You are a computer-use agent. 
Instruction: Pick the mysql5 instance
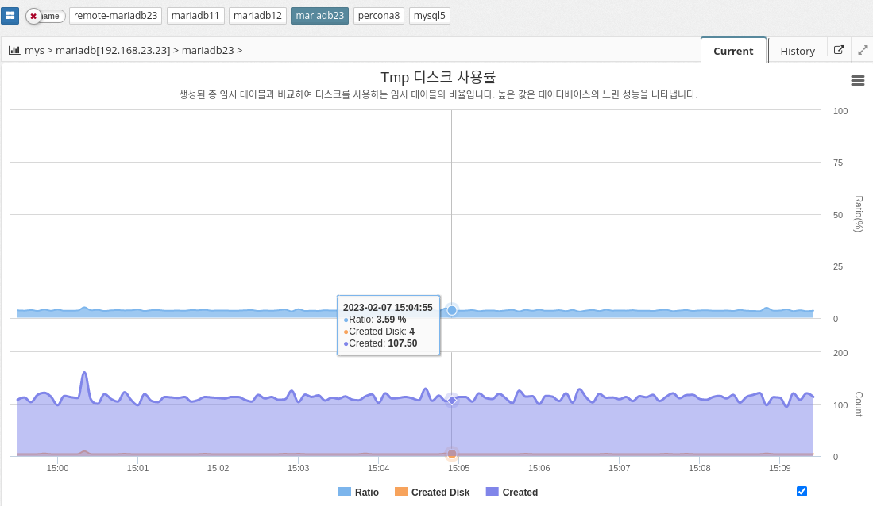coord(429,16)
